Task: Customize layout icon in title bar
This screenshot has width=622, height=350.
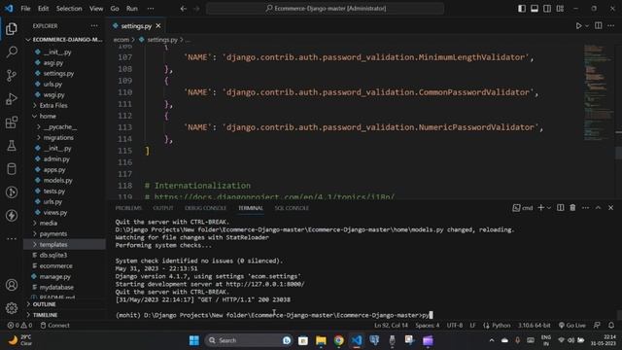Action: [x=560, y=9]
